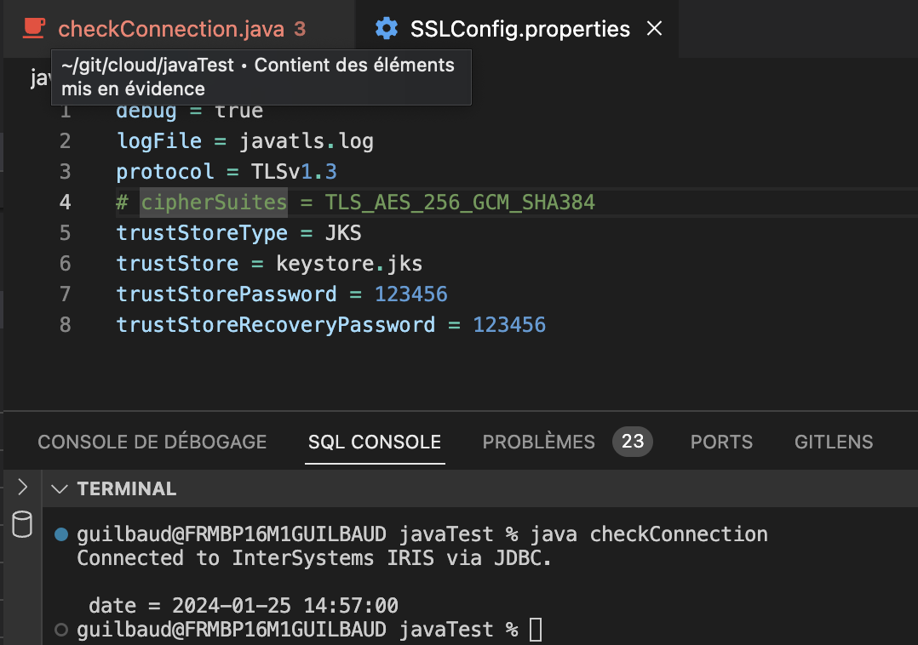Expand the right-pointing chevron left of TERMINAL

point(23,488)
